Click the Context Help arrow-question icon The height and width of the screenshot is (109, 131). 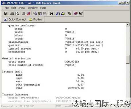click(81, 13)
